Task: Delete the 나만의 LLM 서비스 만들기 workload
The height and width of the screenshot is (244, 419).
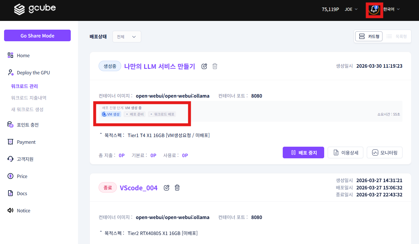Action: (215, 66)
